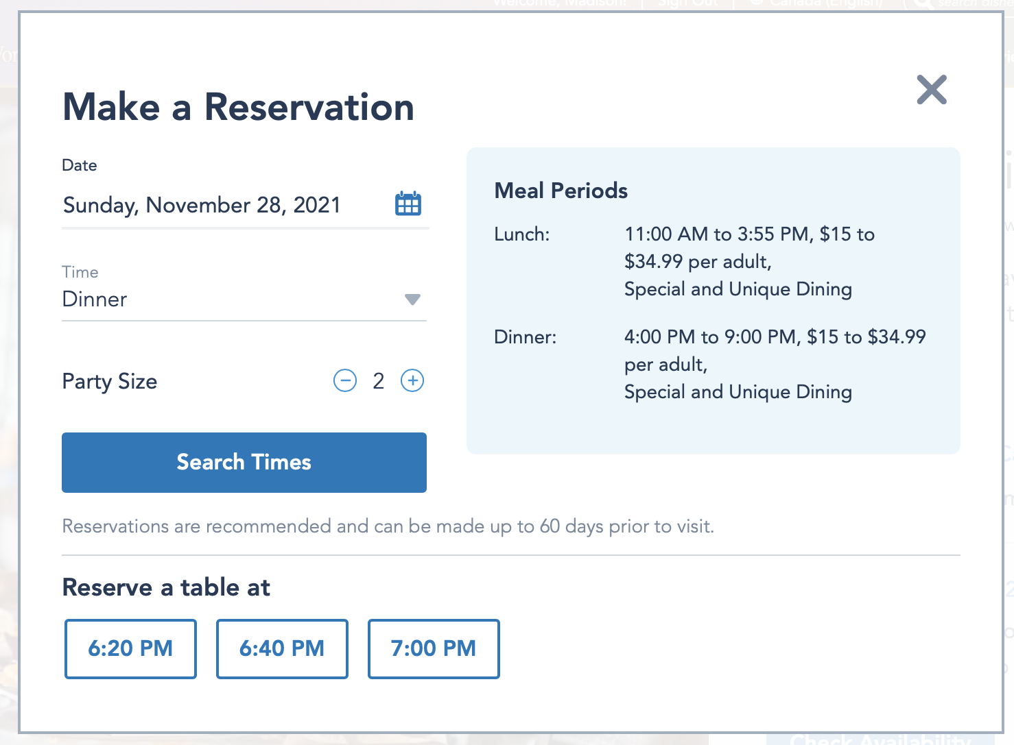Click the party size number value
1014x745 pixels.
(379, 381)
